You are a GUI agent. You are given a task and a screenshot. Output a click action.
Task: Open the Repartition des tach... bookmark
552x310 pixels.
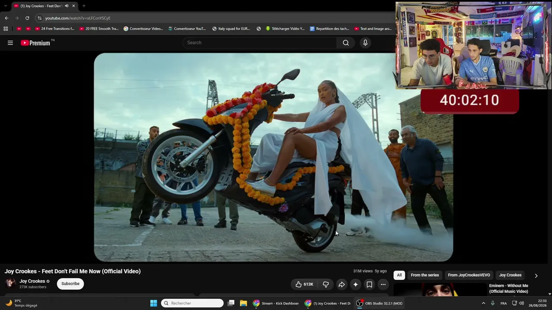(x=329, y=29)
